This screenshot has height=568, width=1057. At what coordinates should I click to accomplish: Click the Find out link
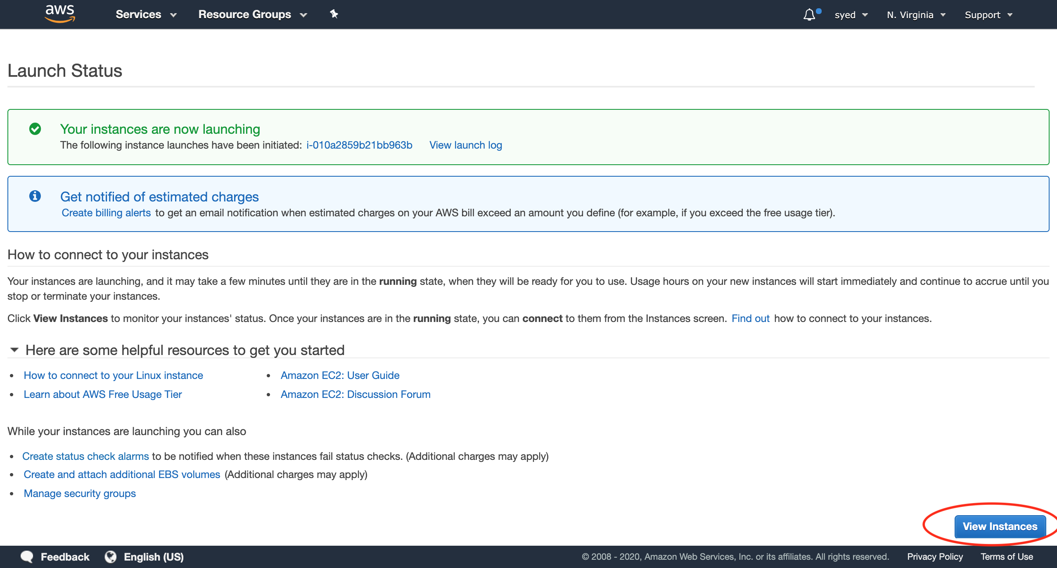point(750,318)
